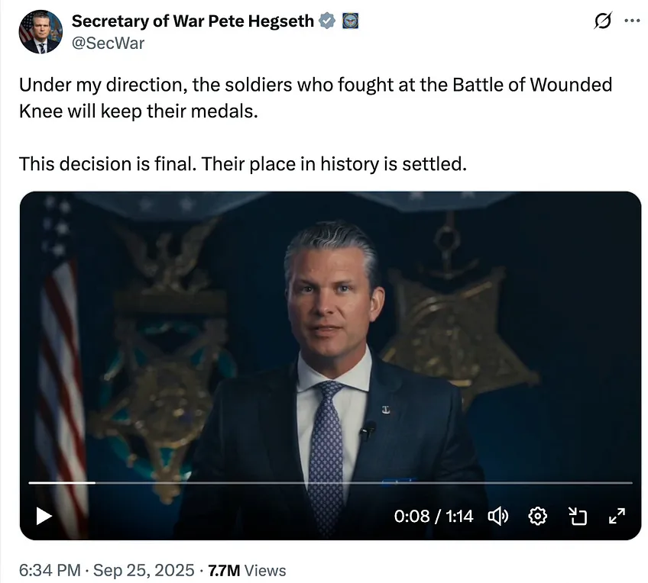Open the video settings gear

click(538, 517)
